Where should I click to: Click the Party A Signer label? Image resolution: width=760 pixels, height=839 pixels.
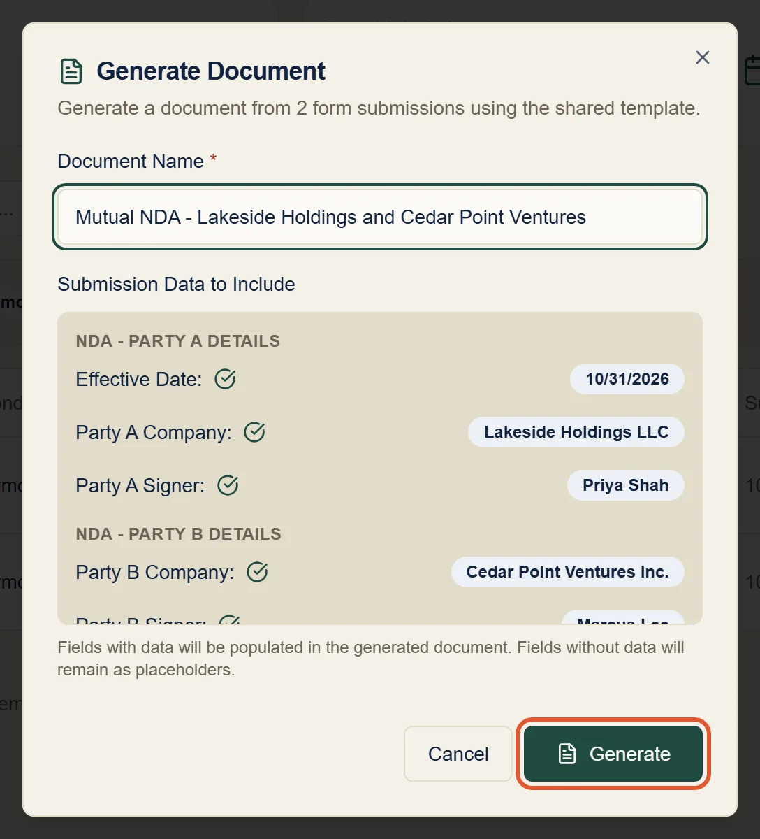click(x=140, y=485)
